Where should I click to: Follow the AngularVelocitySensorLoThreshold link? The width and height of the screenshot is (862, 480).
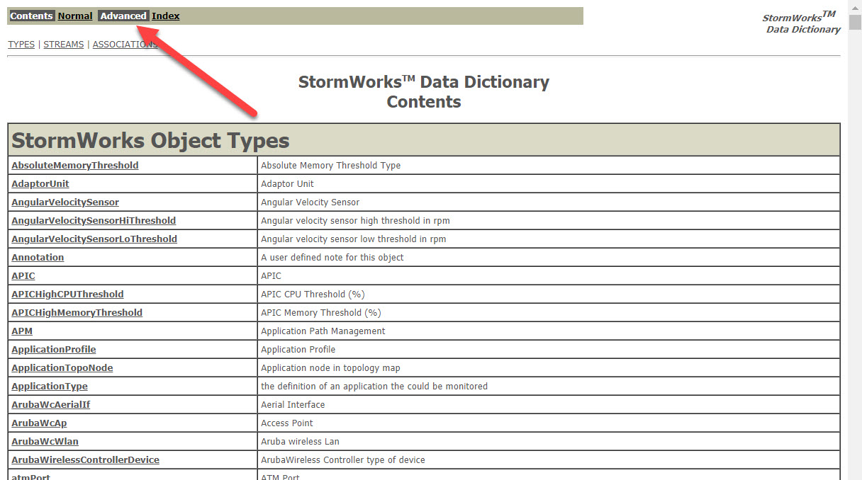coord(94,239)
